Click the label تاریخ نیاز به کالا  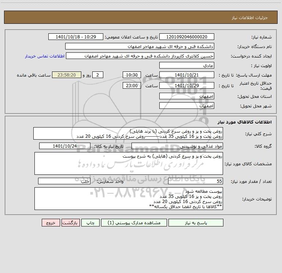click(x=109, y=146)
